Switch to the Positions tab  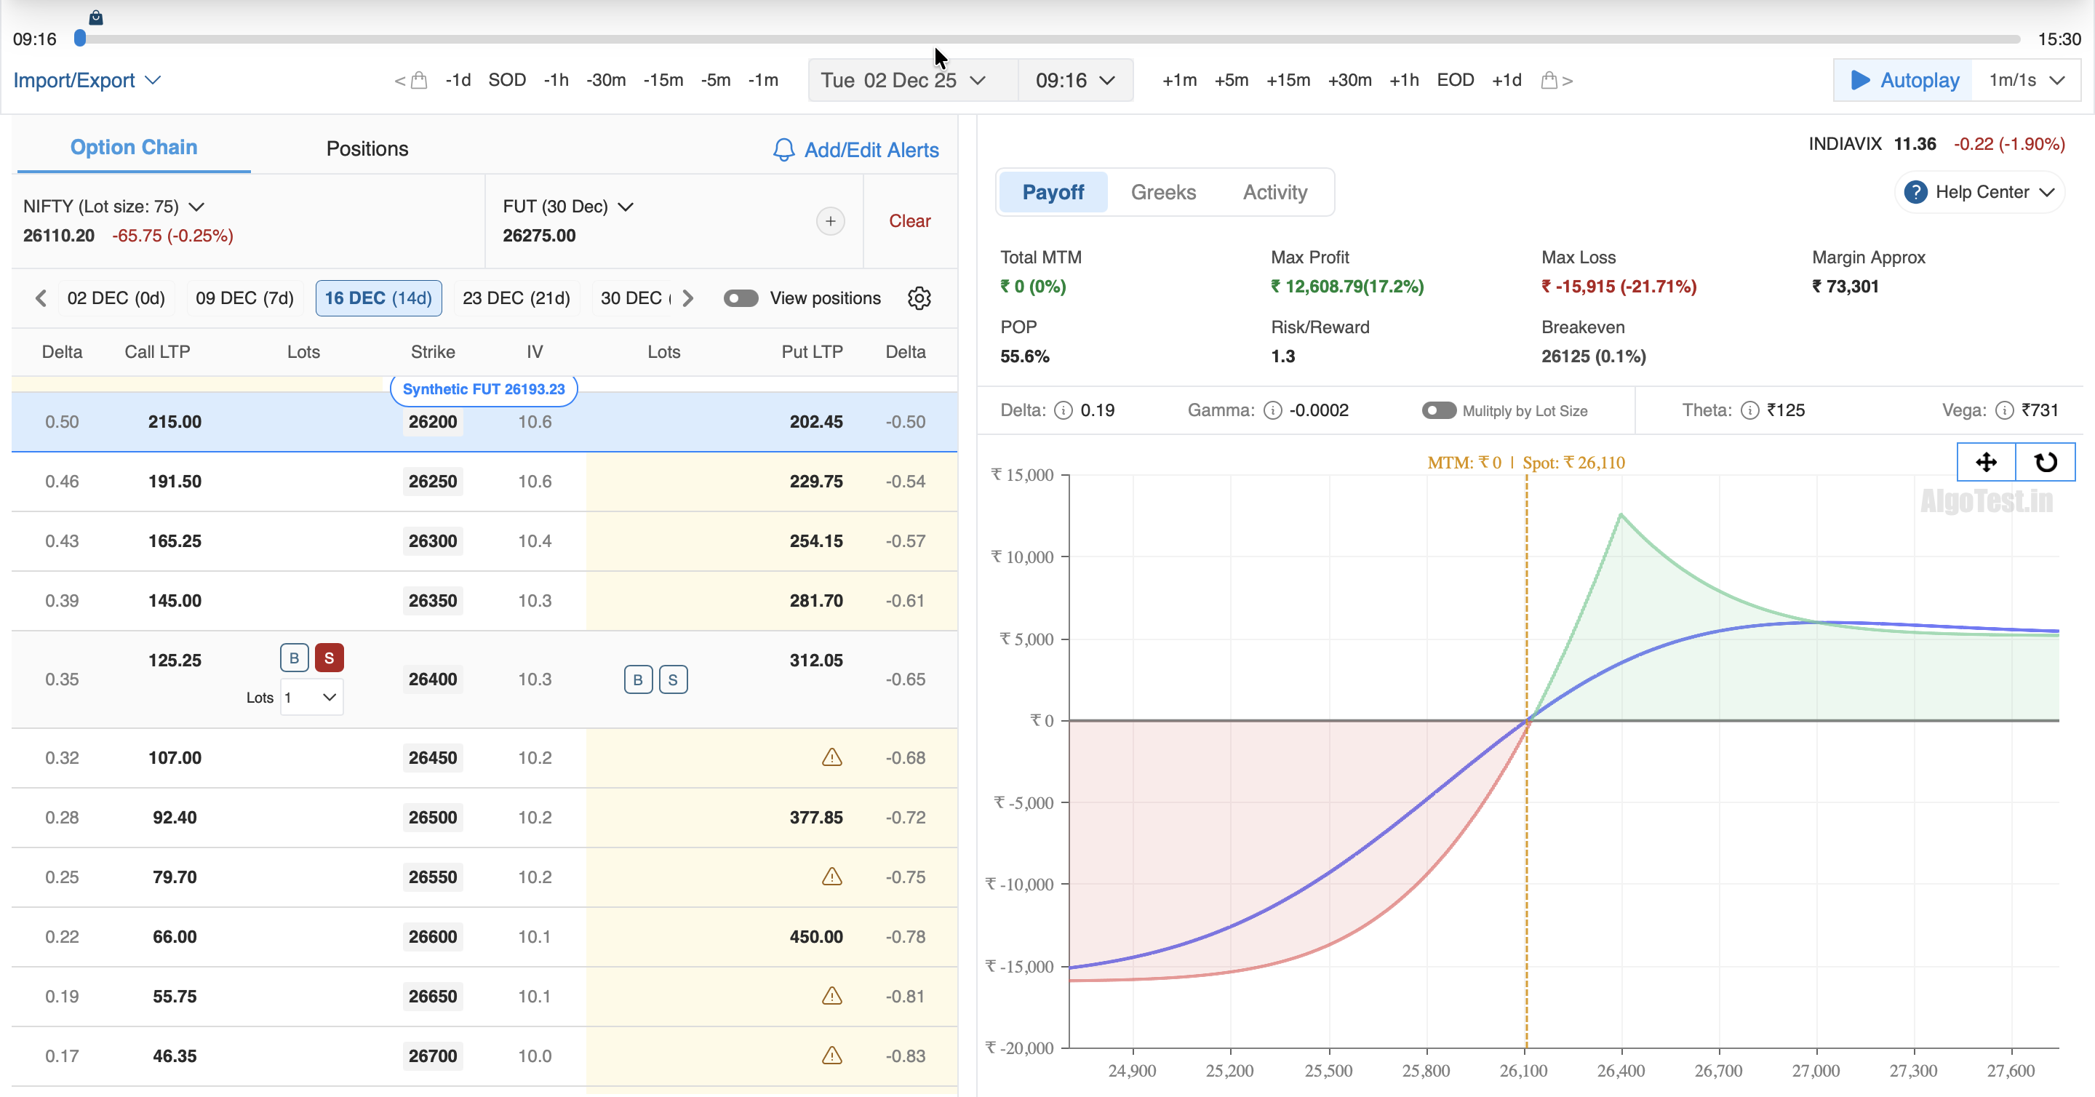tap(367, 149)
